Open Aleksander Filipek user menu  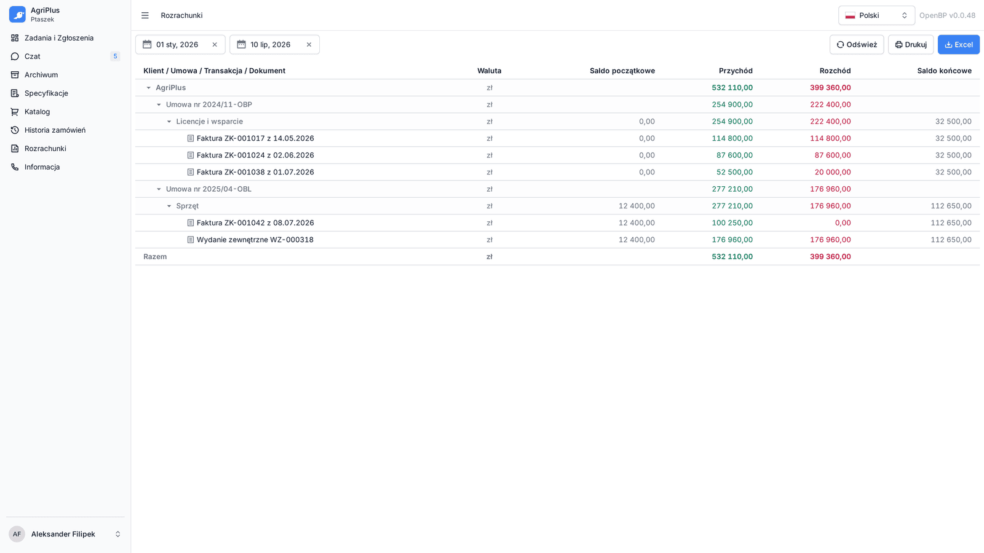tap(65, 534)
